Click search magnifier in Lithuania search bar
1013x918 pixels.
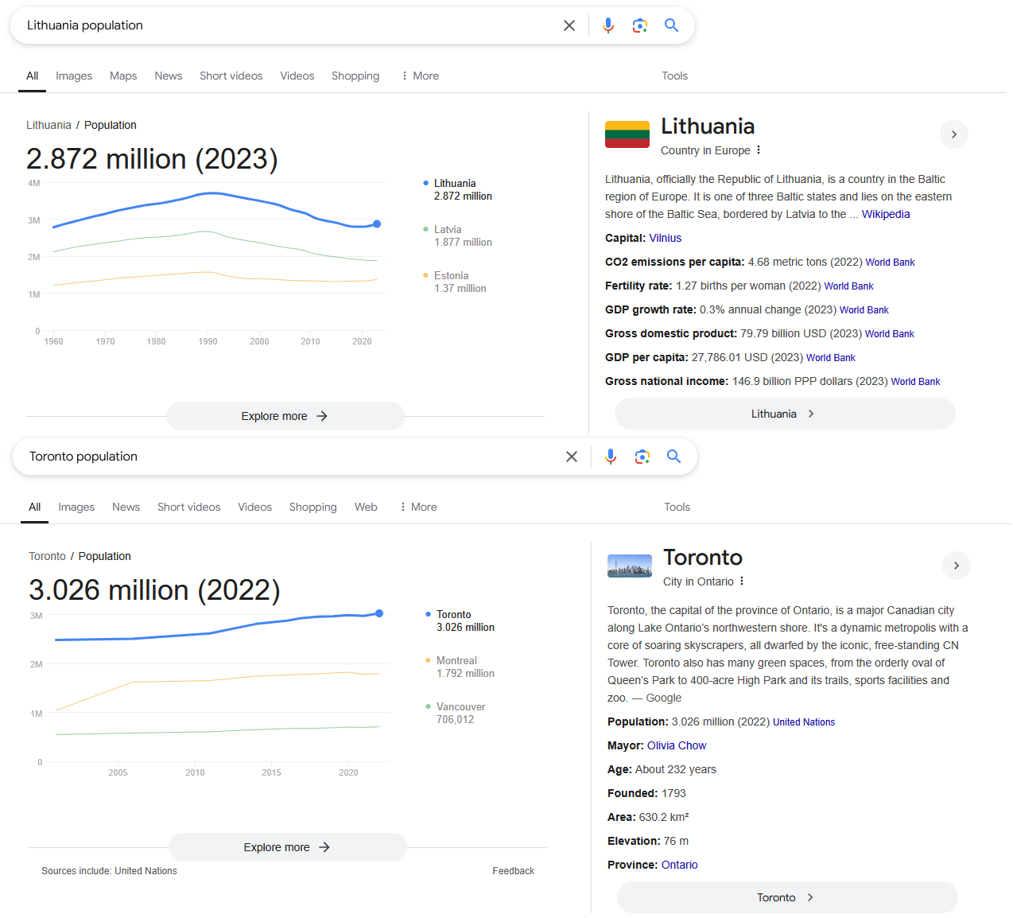(672, 25)
